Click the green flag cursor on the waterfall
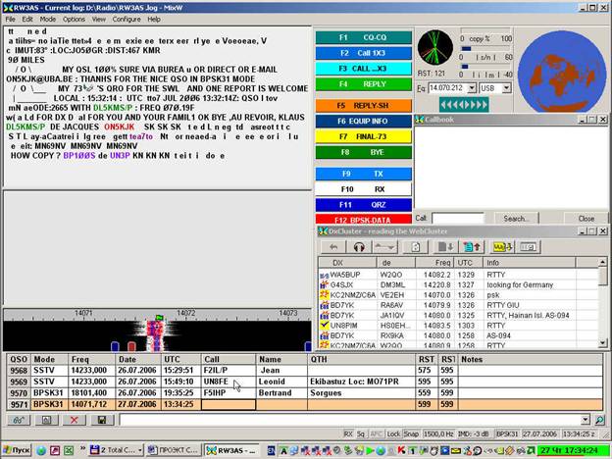Viewport: 612px width, 459px height. [159, 318]
